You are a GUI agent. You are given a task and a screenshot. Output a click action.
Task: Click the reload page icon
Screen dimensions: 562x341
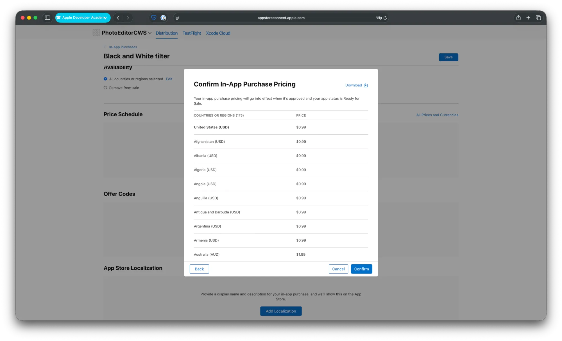tap(385, 18)
